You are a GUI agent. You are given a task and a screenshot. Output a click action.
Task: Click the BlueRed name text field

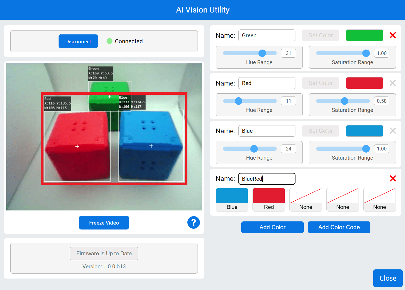click(x=267, y=179)
